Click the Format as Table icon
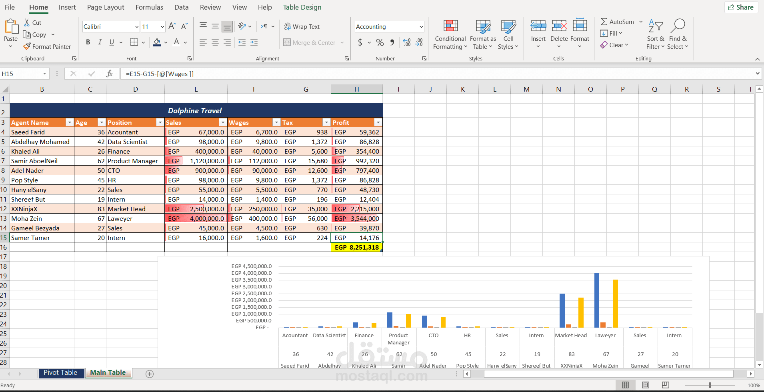 pos(483,26)
